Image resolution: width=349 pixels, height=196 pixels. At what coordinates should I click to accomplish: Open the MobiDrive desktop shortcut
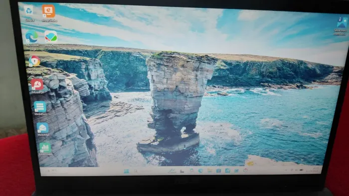click(x=51, y=39)
